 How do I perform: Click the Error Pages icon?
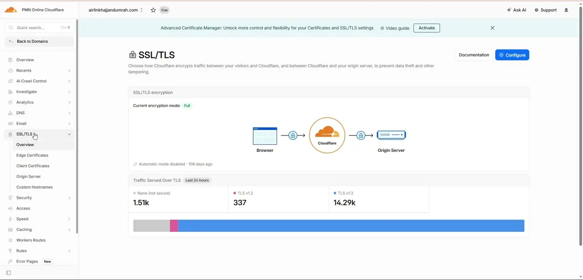click(10, 261)
